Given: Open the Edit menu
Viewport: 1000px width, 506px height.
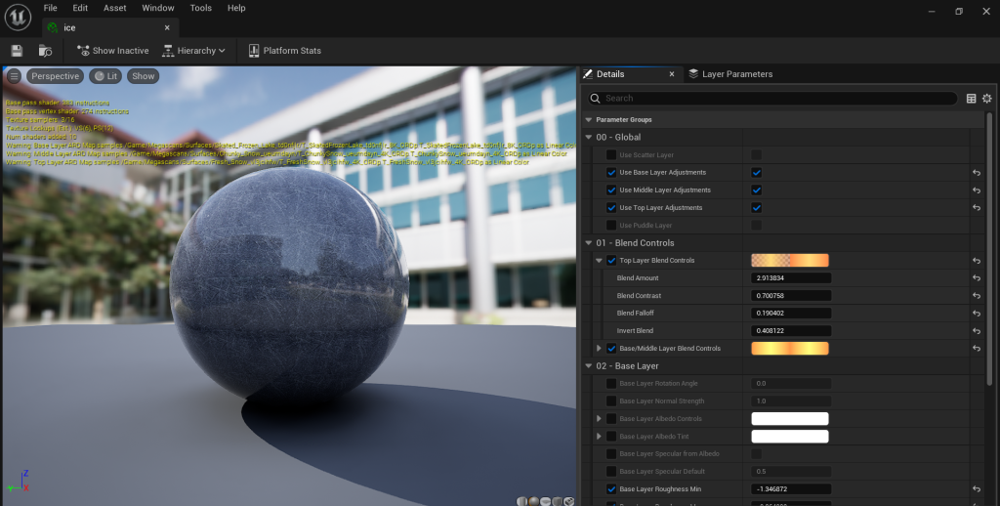Looking at the screenshot, I should point(80,8).
